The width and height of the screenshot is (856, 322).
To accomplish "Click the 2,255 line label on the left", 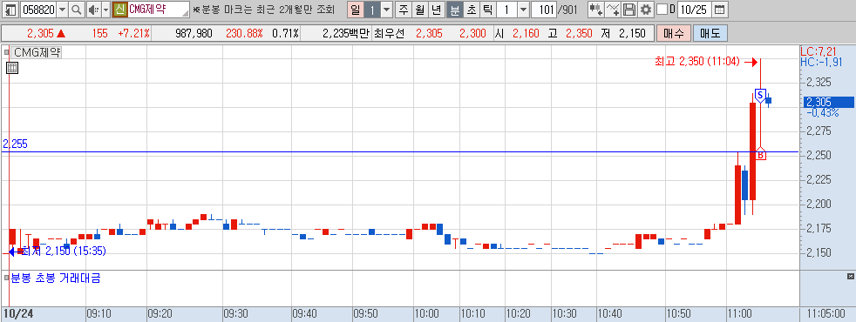I will [x=15, y=144].
